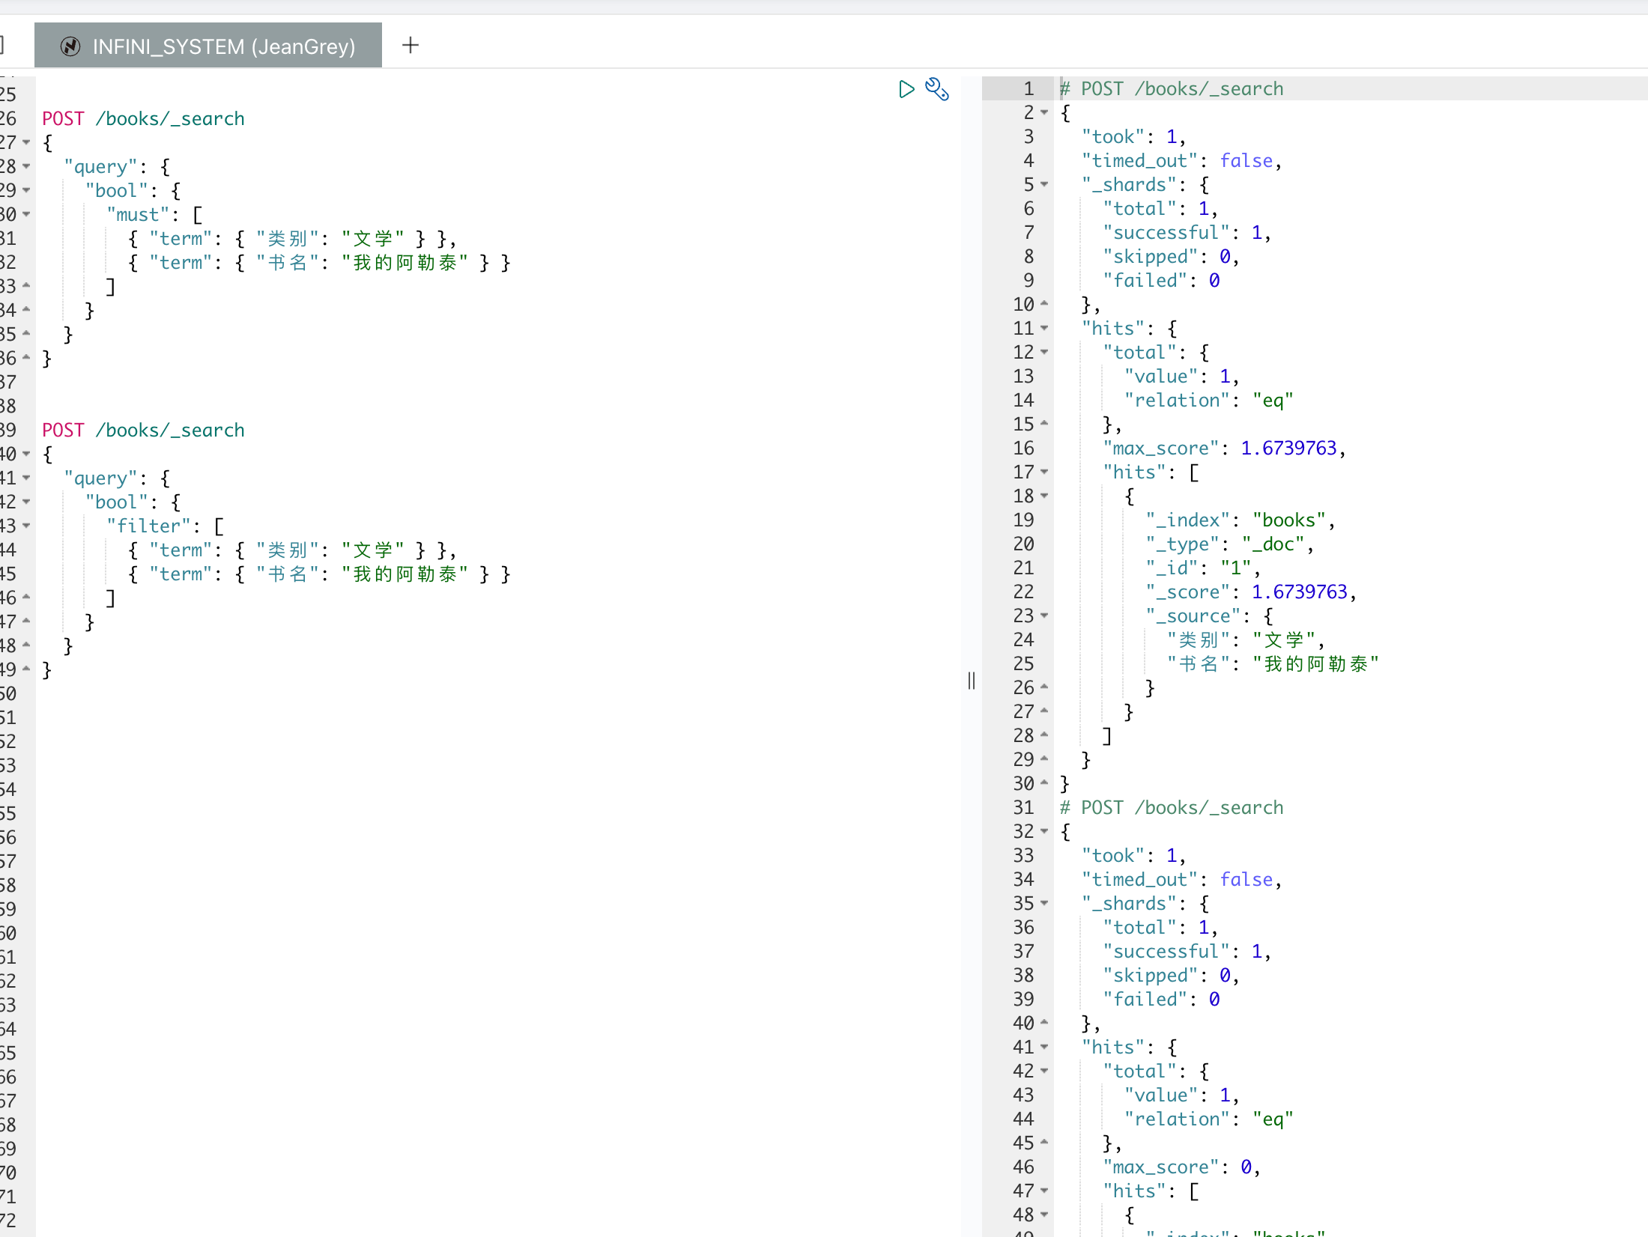The image size is (1648, 1237).
Task: Collapse the "total" object on line 12
Action: point(1044,353)
